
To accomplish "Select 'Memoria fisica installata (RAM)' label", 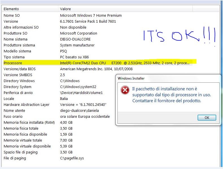I will [29, 123].
